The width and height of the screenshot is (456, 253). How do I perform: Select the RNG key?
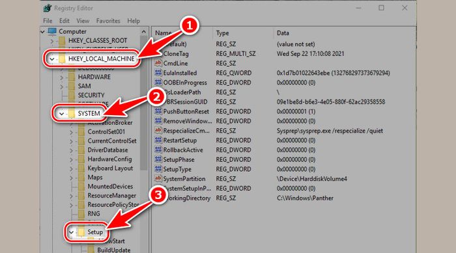(x=94, y=214)
